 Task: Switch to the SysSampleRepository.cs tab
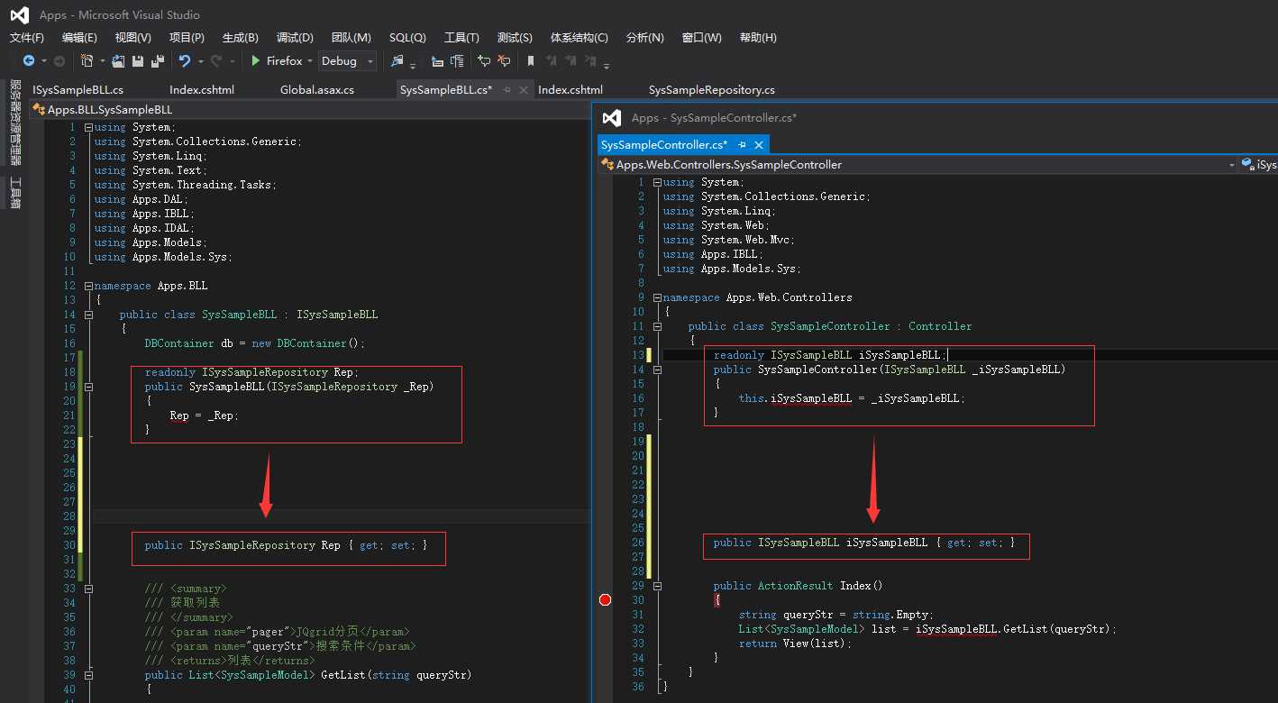click(x=712, y=90)
